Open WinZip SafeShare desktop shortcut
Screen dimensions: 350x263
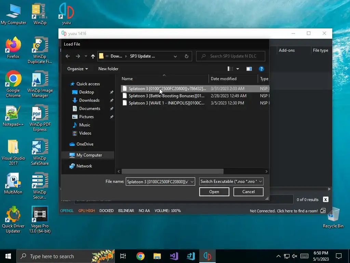click(x=40, y=152)
